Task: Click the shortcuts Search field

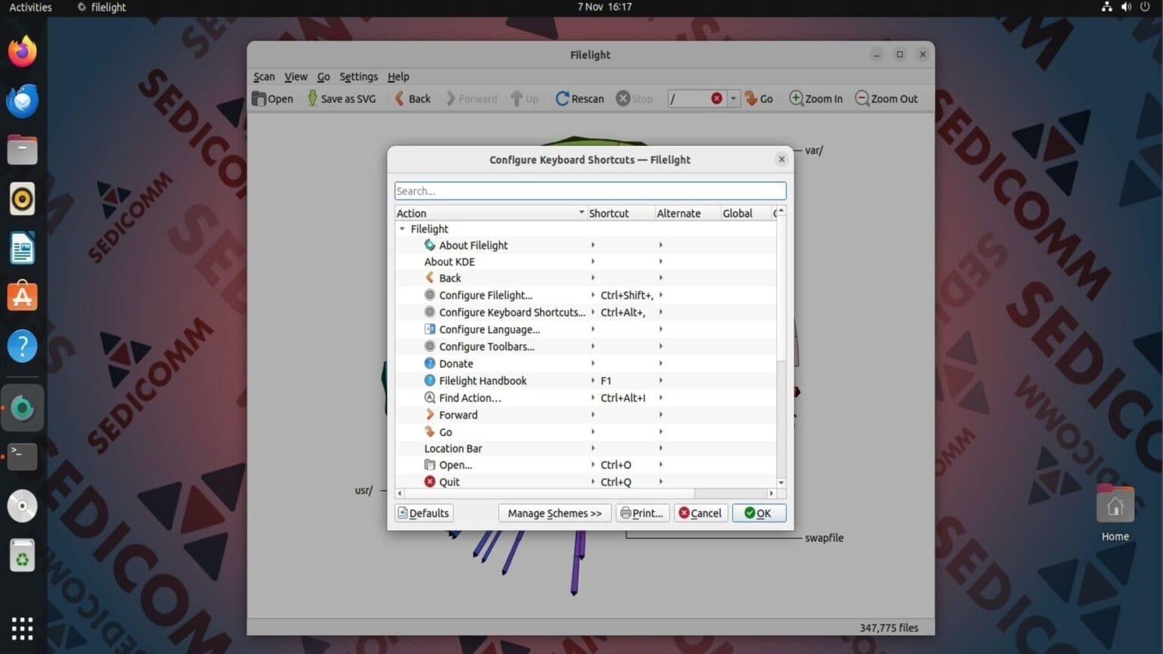Action: [590, 191]
